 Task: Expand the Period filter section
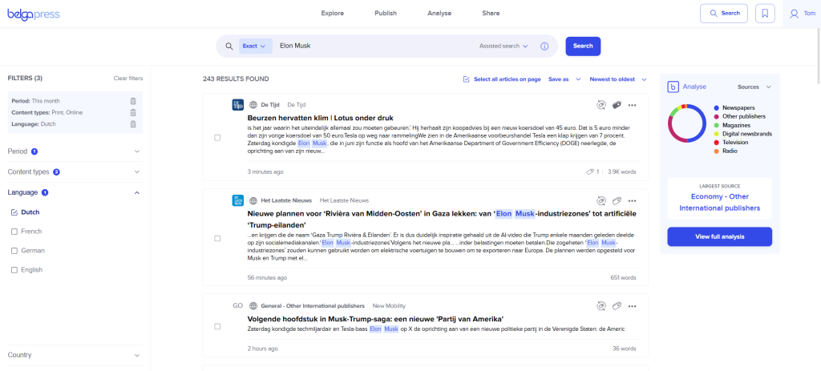75,151
